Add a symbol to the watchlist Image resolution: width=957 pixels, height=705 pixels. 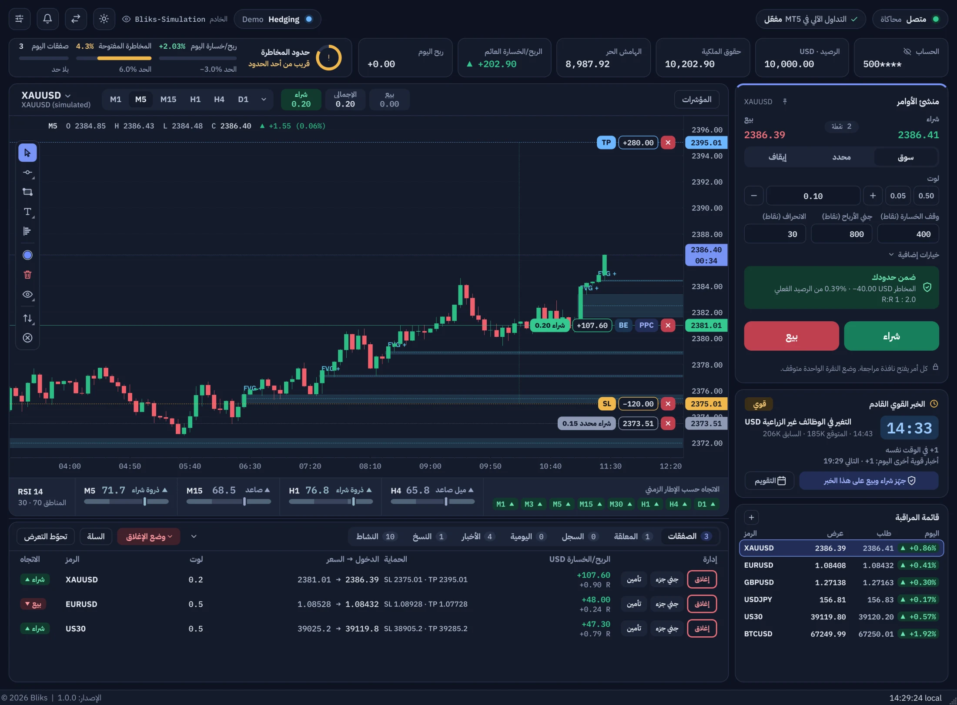pos(751,517)
